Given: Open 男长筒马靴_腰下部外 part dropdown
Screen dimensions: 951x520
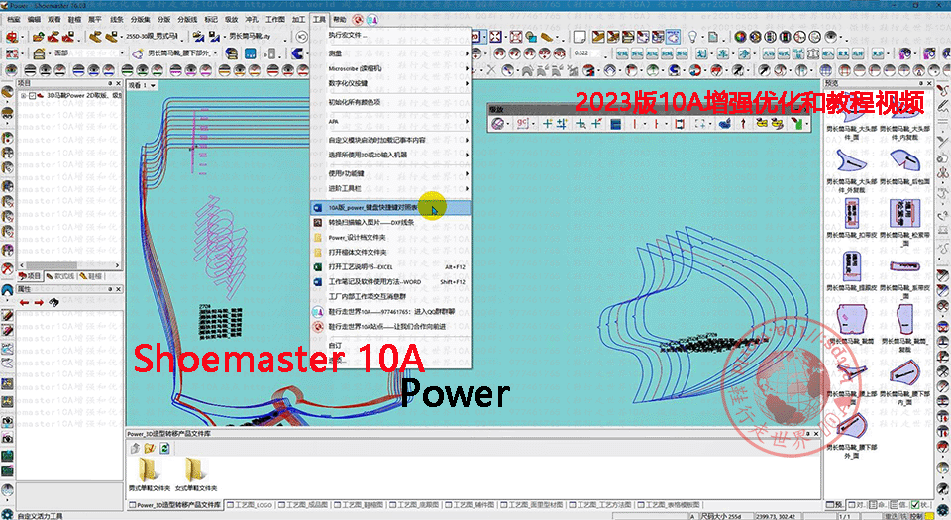Looking at the screenshot, I should [x=214, y=53].
